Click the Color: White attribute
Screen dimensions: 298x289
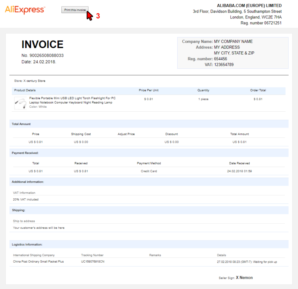tap(38, 107)
